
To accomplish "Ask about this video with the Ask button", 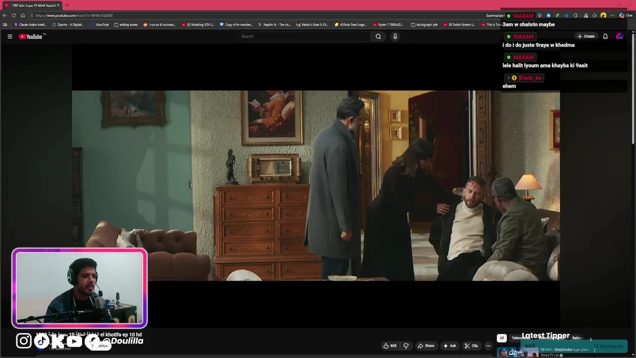I will coord(450,346).
